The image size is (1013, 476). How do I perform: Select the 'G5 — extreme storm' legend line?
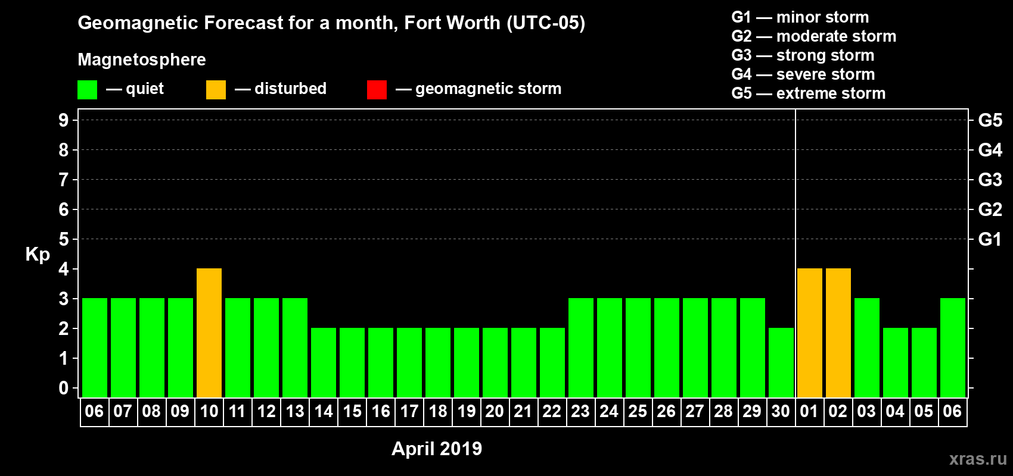pyautogui.click(x=809, y=93)
